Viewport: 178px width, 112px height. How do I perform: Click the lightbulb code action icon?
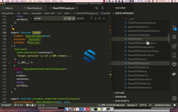tap(13, 29)
